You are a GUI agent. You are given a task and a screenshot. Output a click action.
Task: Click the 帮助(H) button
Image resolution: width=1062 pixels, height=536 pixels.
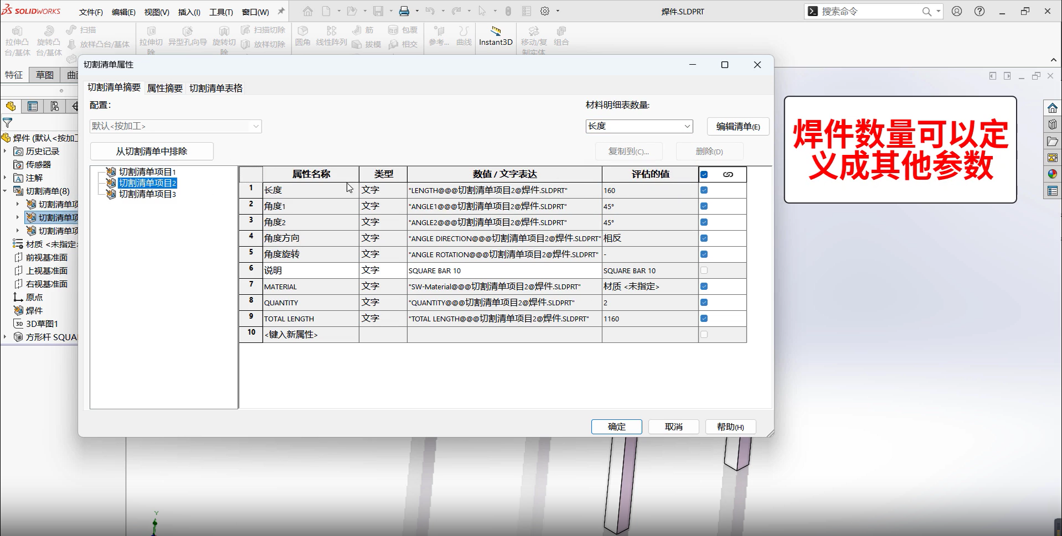point(730,426)
